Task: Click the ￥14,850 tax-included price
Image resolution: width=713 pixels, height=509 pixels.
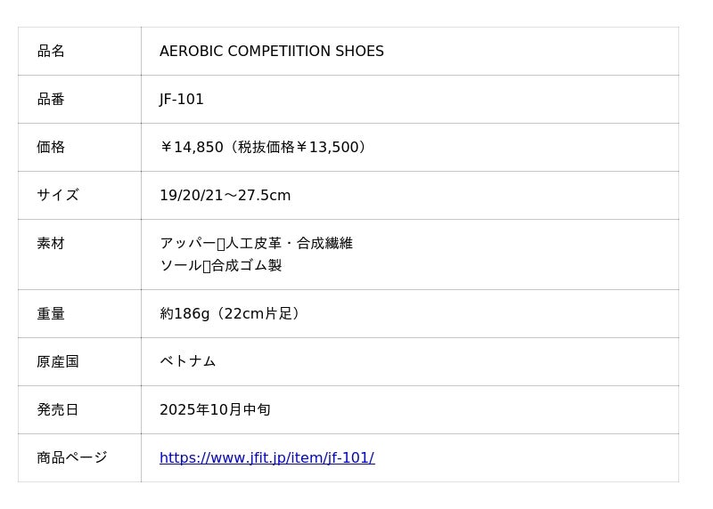Action: 192,148
